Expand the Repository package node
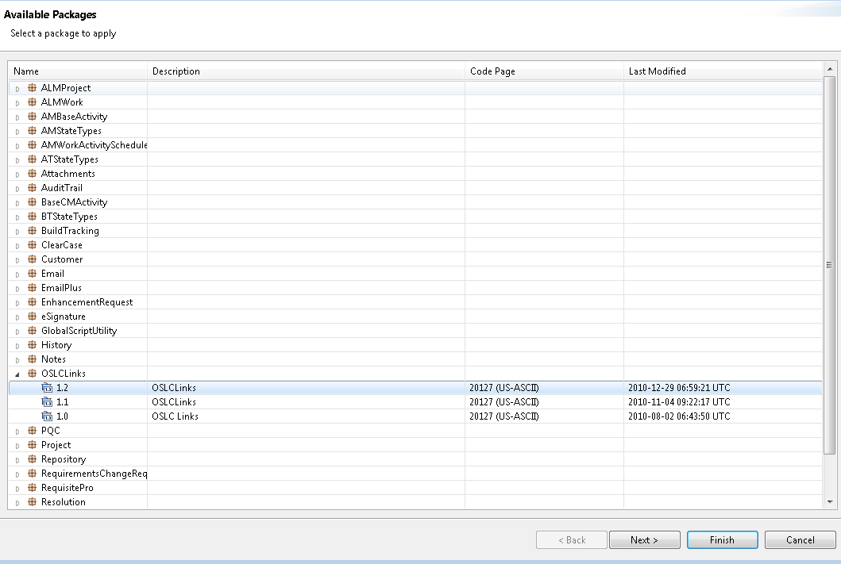The width and height of the screenshot is (841, 564). pos(17,459)
